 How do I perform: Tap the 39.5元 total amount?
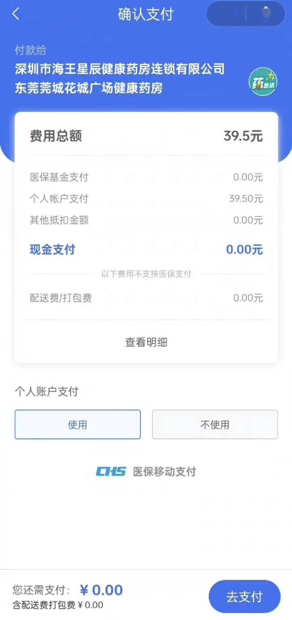243,136
